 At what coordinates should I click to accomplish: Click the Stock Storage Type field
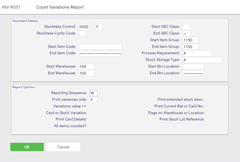(x=203, y=60)
